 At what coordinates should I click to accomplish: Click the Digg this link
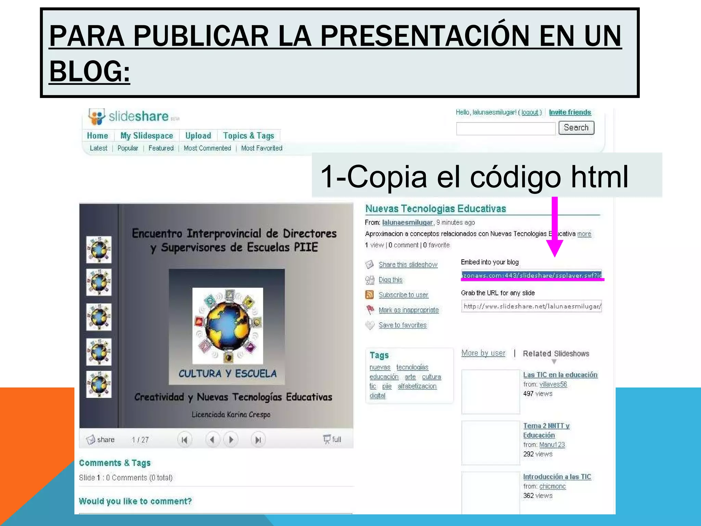click(x=391, y=280)
